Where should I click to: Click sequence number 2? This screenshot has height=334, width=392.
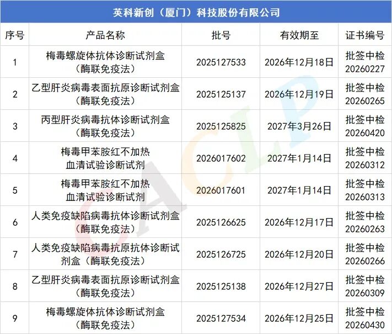[15, 94]
